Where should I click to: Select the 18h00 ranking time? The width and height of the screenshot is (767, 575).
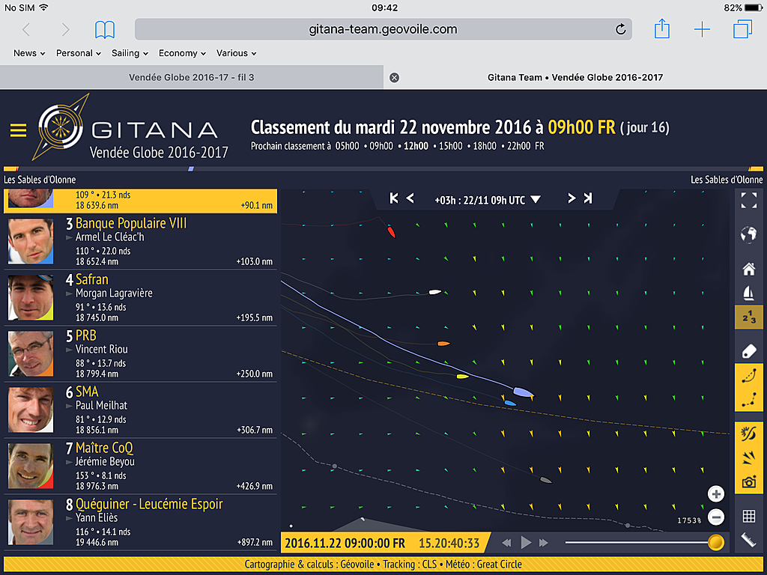485,146
